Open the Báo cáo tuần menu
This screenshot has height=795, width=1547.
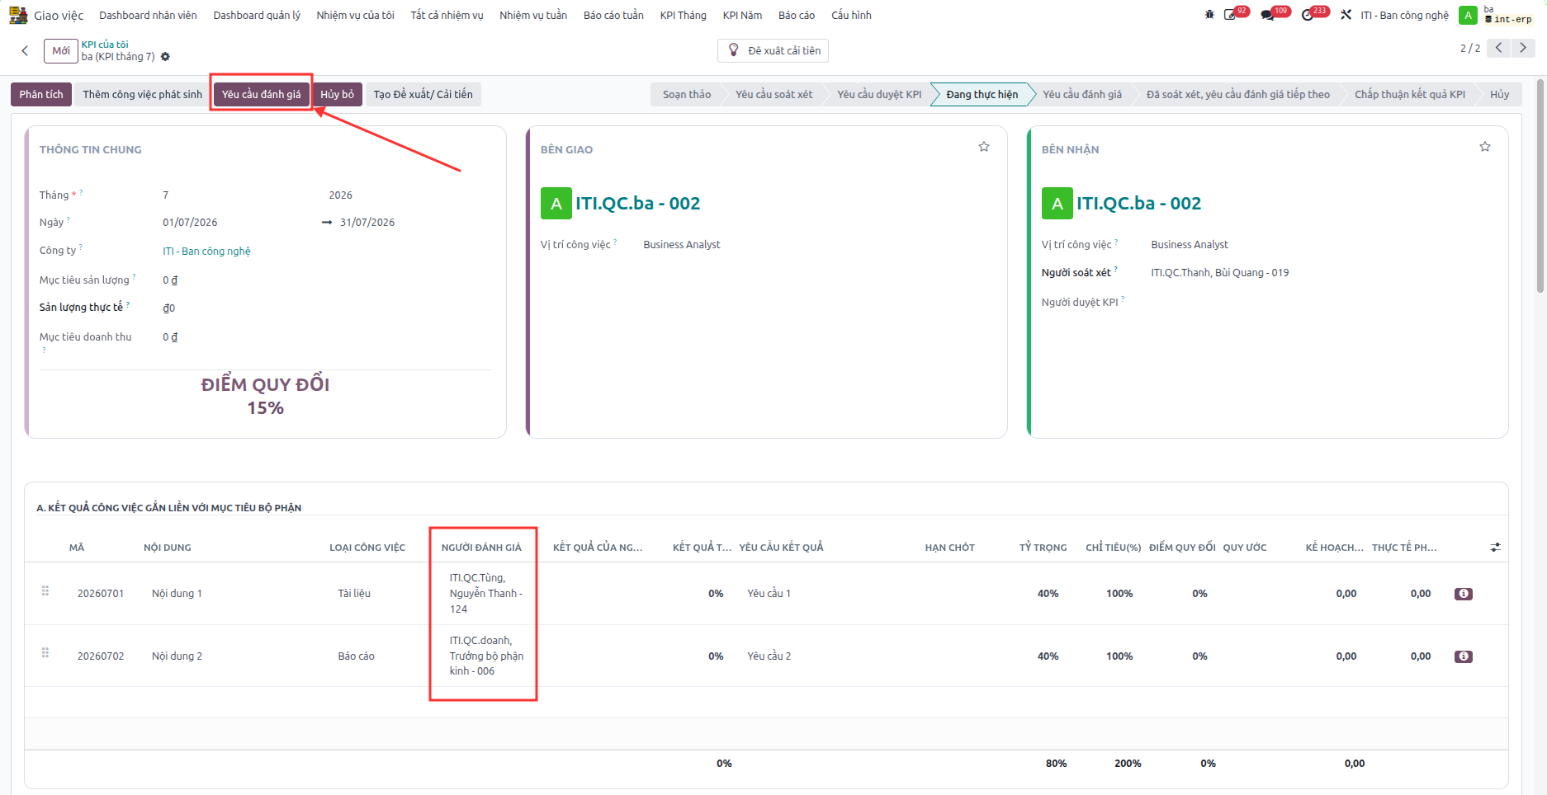pos(613,15)
